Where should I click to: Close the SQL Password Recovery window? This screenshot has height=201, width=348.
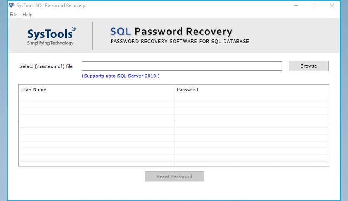pos(332,6)
